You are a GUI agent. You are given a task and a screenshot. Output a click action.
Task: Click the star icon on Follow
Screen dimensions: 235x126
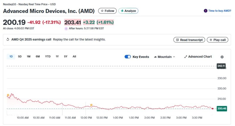tap(102, 11)
